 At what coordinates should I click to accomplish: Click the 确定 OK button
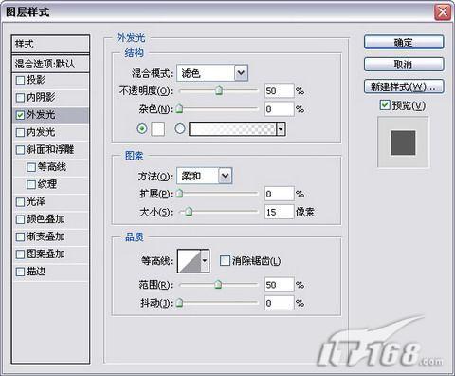click(x=404, y=42)
